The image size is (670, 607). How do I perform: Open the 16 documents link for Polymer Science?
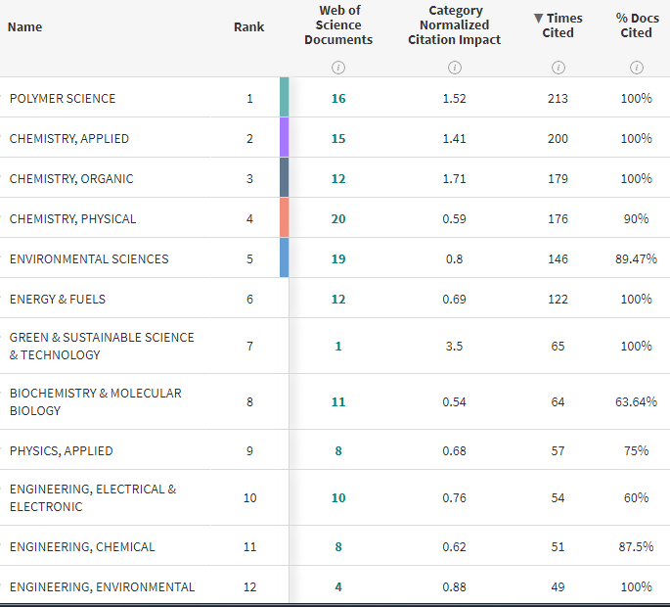[x=338, y=98]
